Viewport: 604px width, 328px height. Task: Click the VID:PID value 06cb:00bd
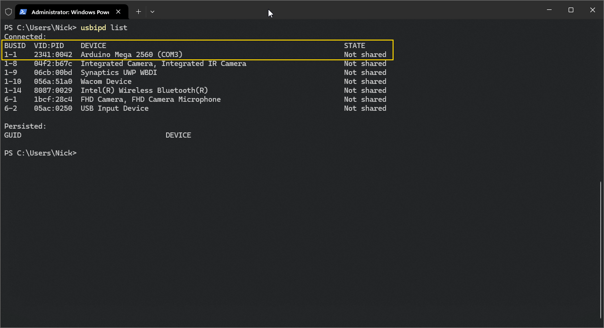point(53,73)
